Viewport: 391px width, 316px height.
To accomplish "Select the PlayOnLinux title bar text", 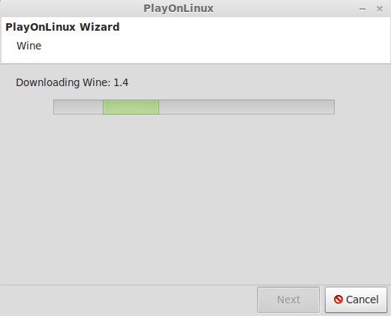I will click(179, 8).
